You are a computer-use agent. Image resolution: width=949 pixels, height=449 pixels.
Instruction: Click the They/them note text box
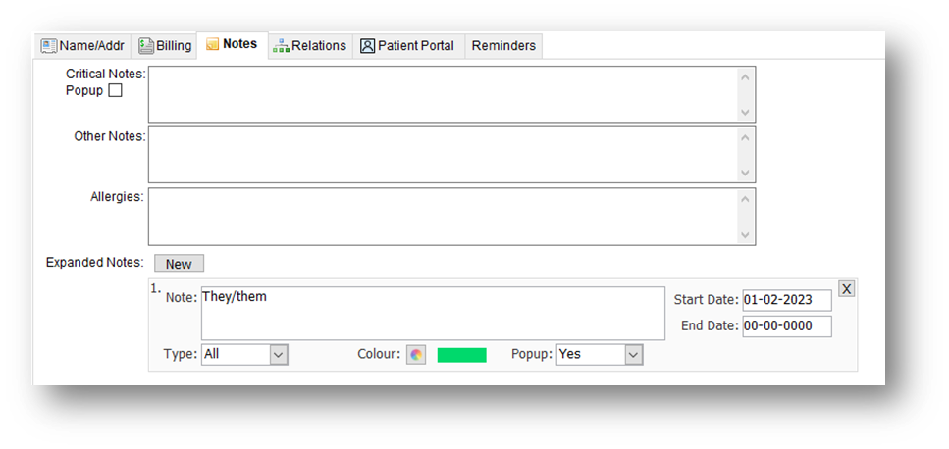click(x=433, y=314)
